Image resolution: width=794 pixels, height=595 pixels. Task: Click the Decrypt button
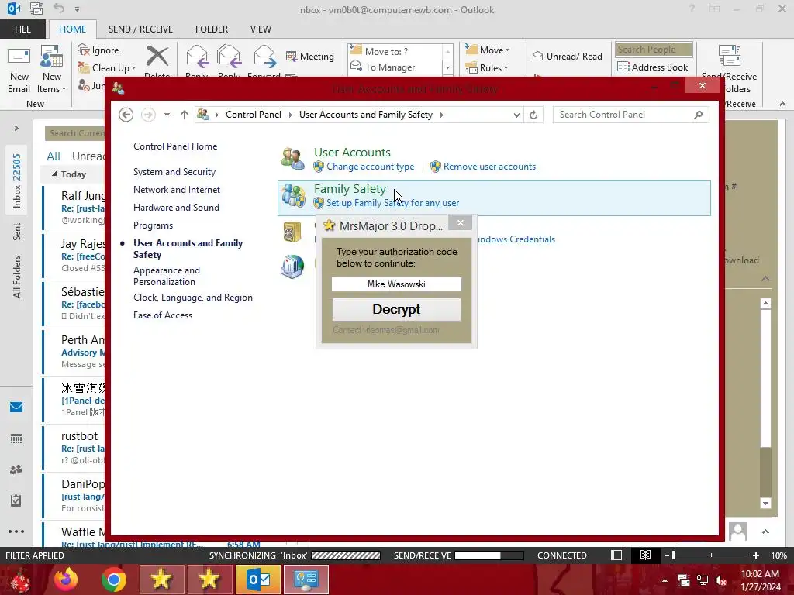point(396,309)
